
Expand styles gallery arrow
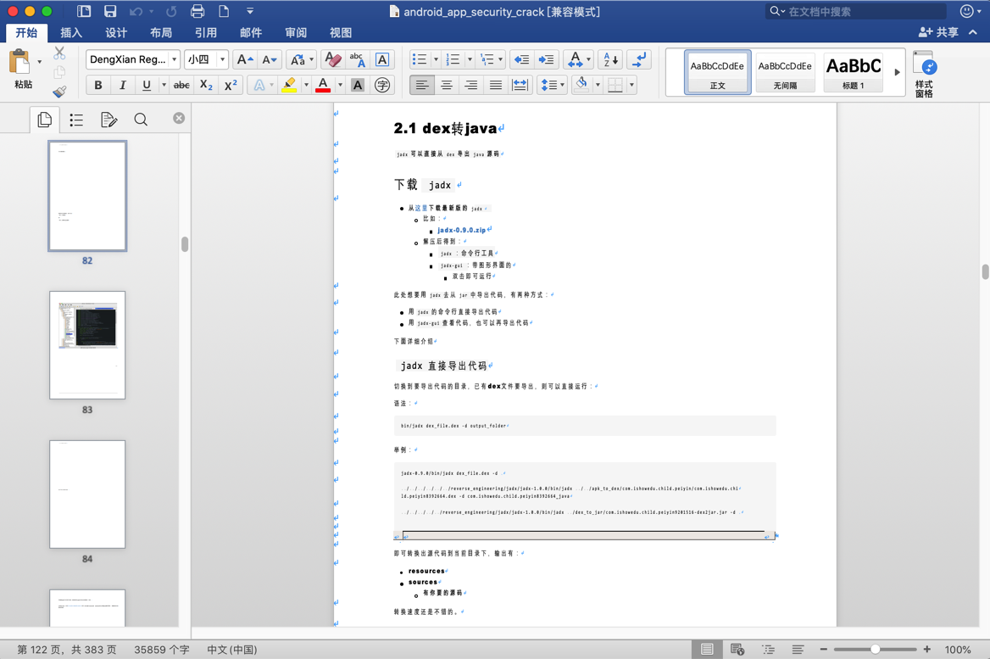coord(897,72)
